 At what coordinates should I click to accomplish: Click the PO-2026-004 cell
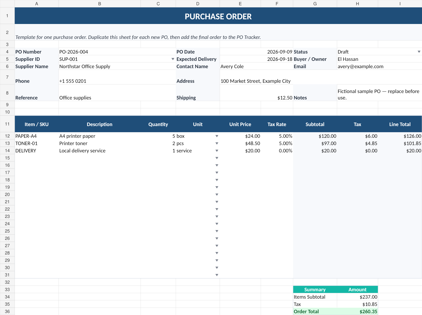(x=117, y=52)
